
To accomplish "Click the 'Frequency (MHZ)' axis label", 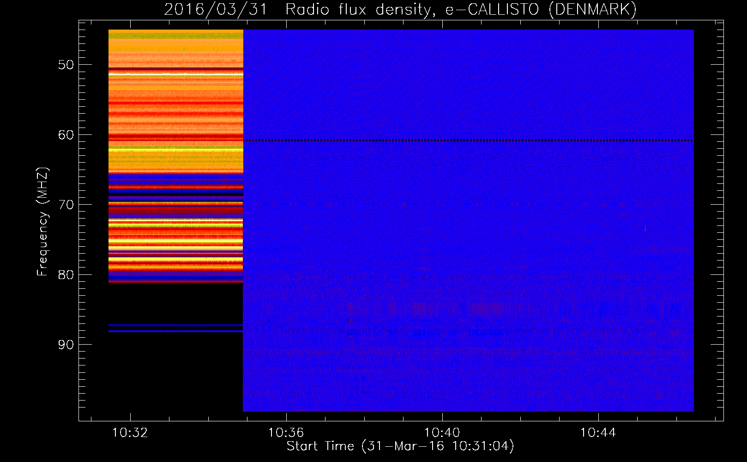I will pos(42,222).
